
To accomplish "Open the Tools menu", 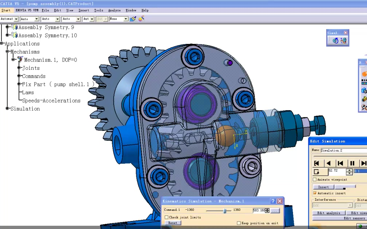I will click(x=98, y=10).
